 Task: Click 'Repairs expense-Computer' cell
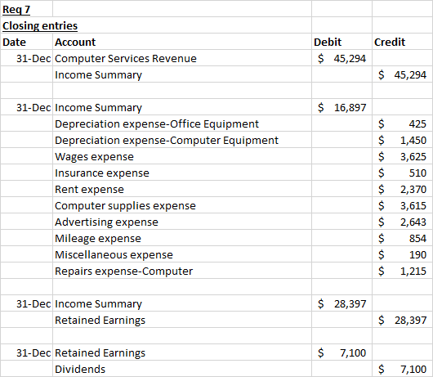pos(182,271)
